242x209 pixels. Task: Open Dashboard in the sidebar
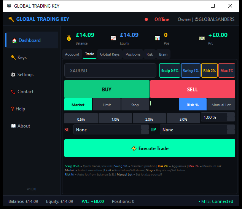[32, 40]
